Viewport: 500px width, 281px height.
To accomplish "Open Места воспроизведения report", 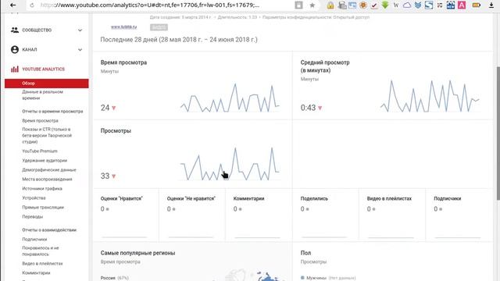I will coord(47,179).
